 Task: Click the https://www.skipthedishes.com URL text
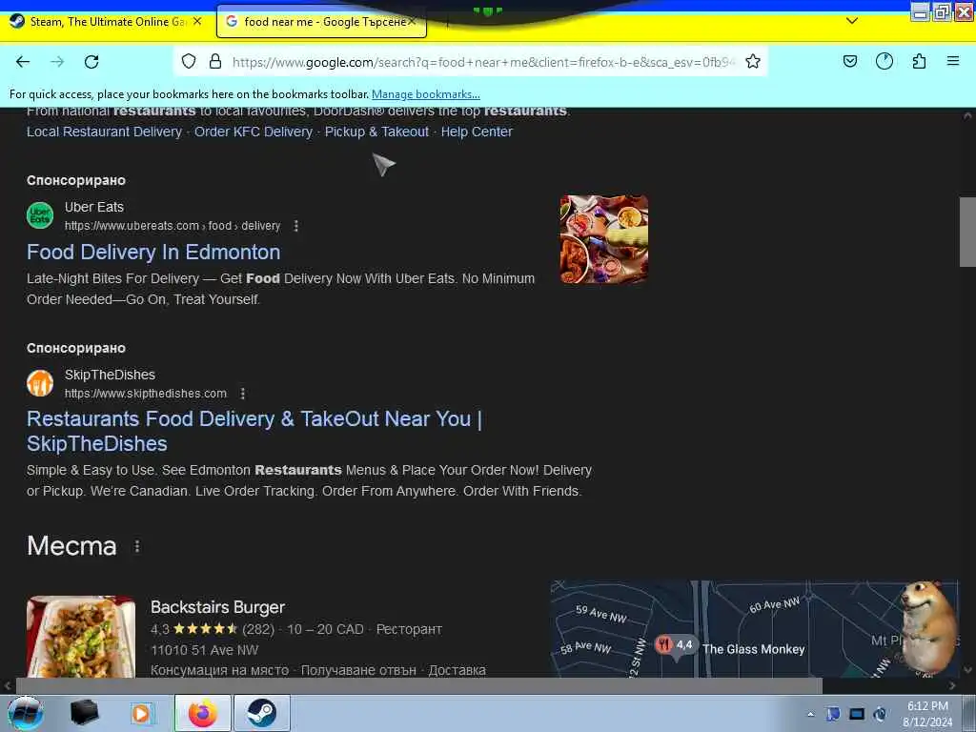pos(146,394)
